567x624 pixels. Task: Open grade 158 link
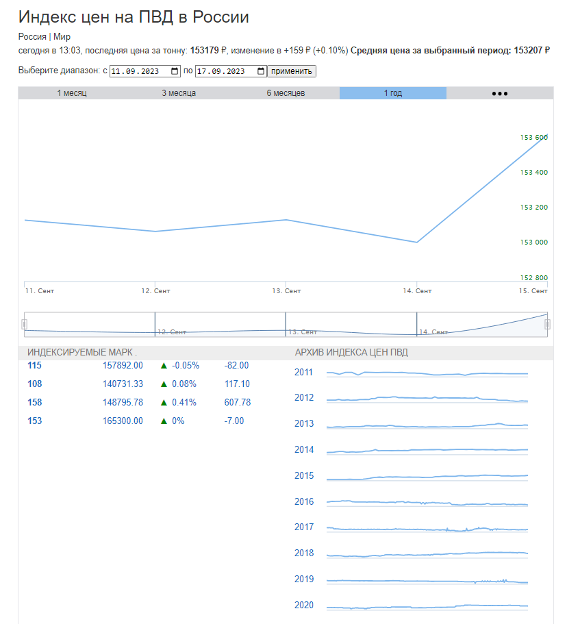click(x=35, y=402)
